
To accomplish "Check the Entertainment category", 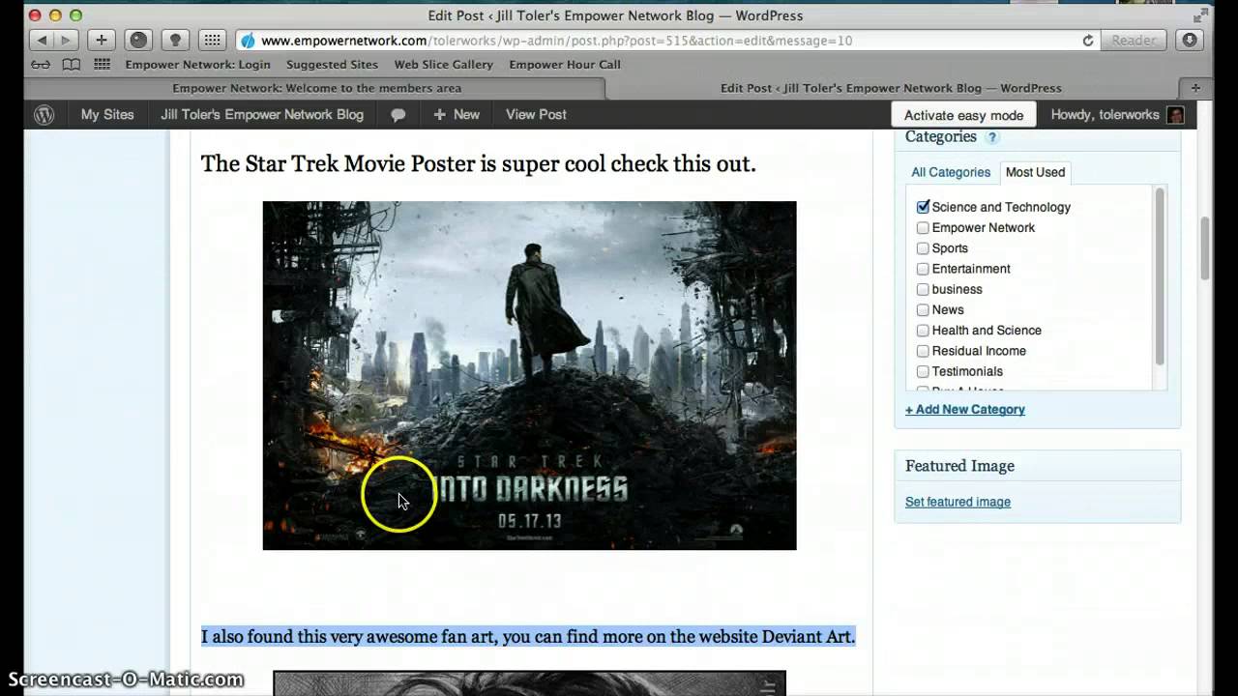I will 923,269.
